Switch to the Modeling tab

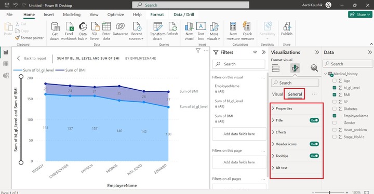pyautogui.click(x=72, y=15)
